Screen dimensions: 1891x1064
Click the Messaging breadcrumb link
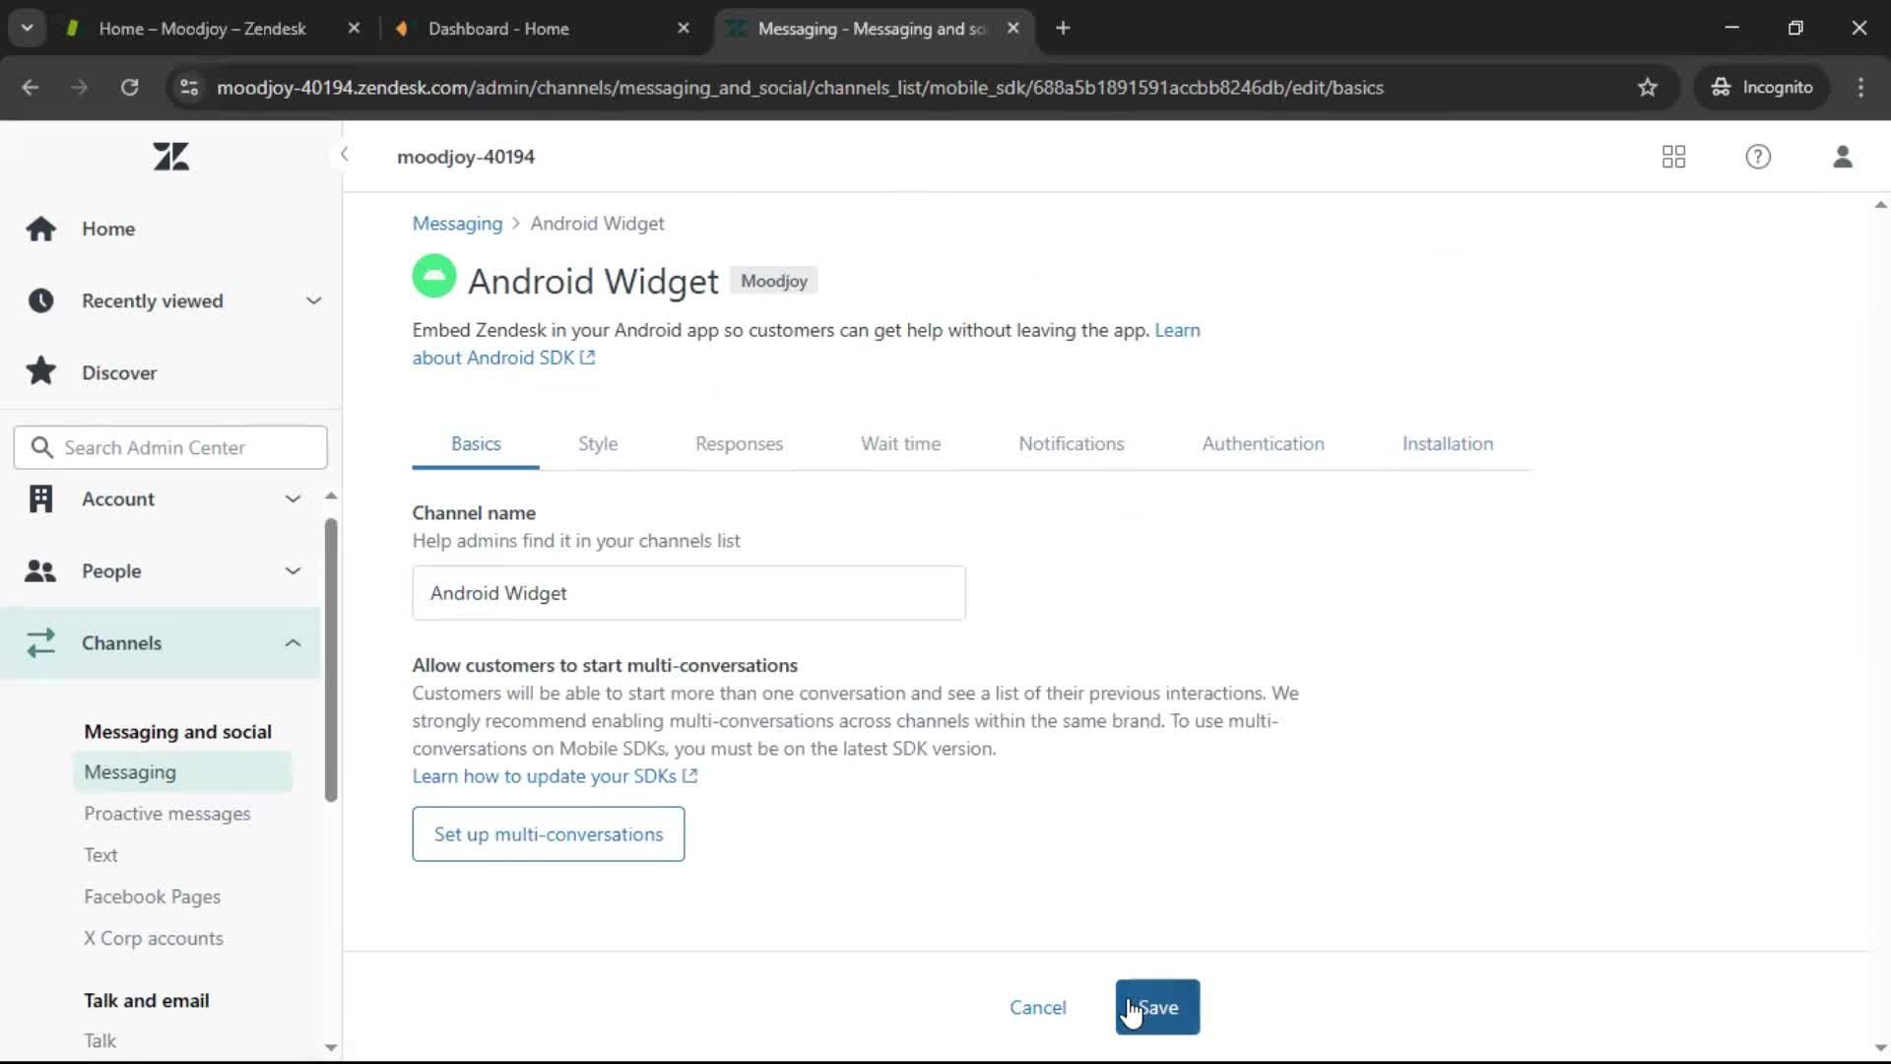pos(457,224)
